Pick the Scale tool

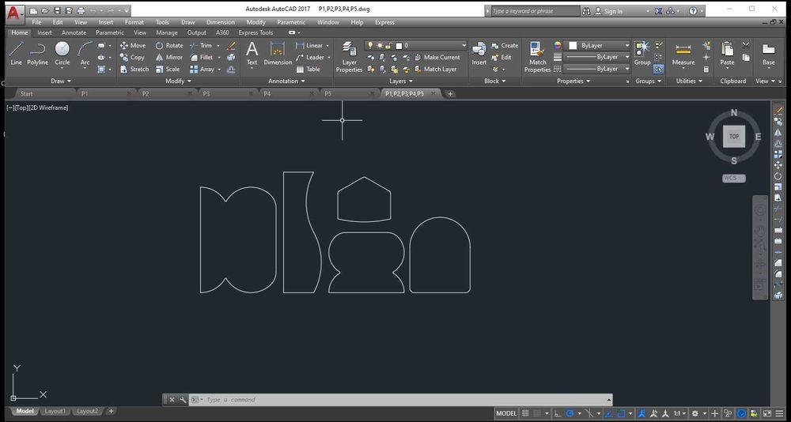pyautogui.click(x=168, y=69)
